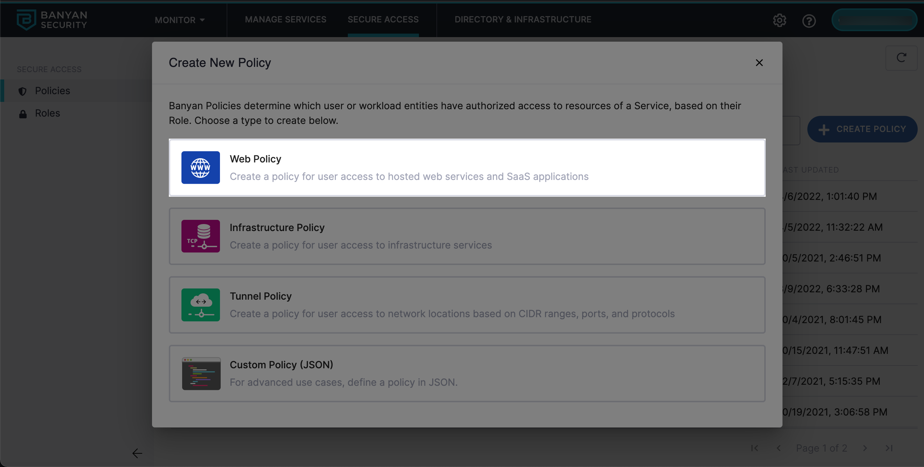Image resolution: width=924 pixels, height=467 pixels.
Task: Close the Create New Policy dialog
Action: coord(759,63)
